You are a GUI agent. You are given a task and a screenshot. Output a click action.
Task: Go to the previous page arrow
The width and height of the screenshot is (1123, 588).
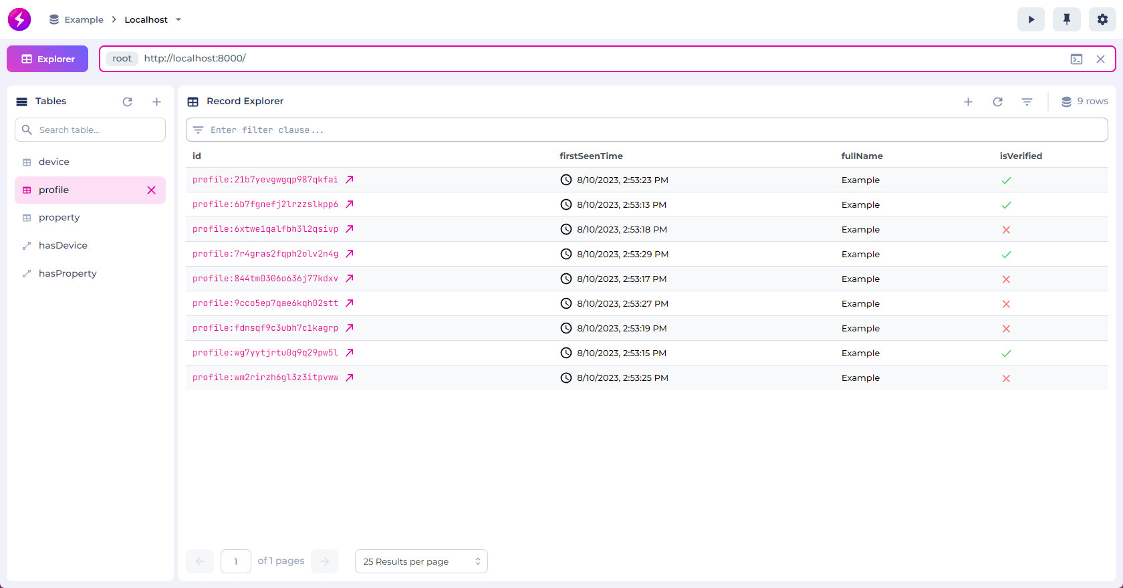[200, 561]
